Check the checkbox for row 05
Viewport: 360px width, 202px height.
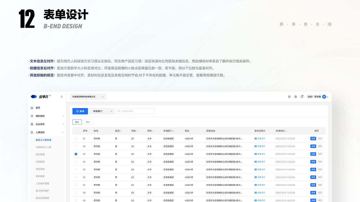tap(76, 169)
